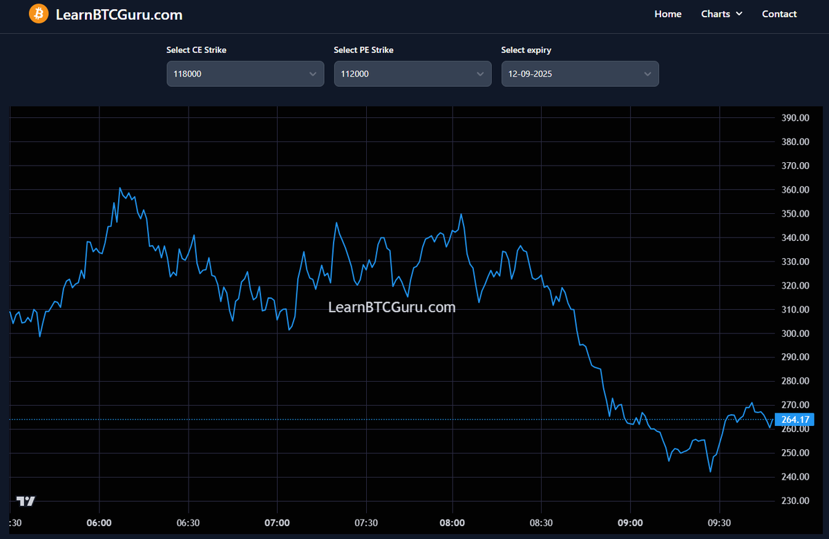This screenshot has height=539, width=829.
Task: Open the expiry dropdown showing 12-09-2025
Action: pyautogui.click(x=580, y=73)
